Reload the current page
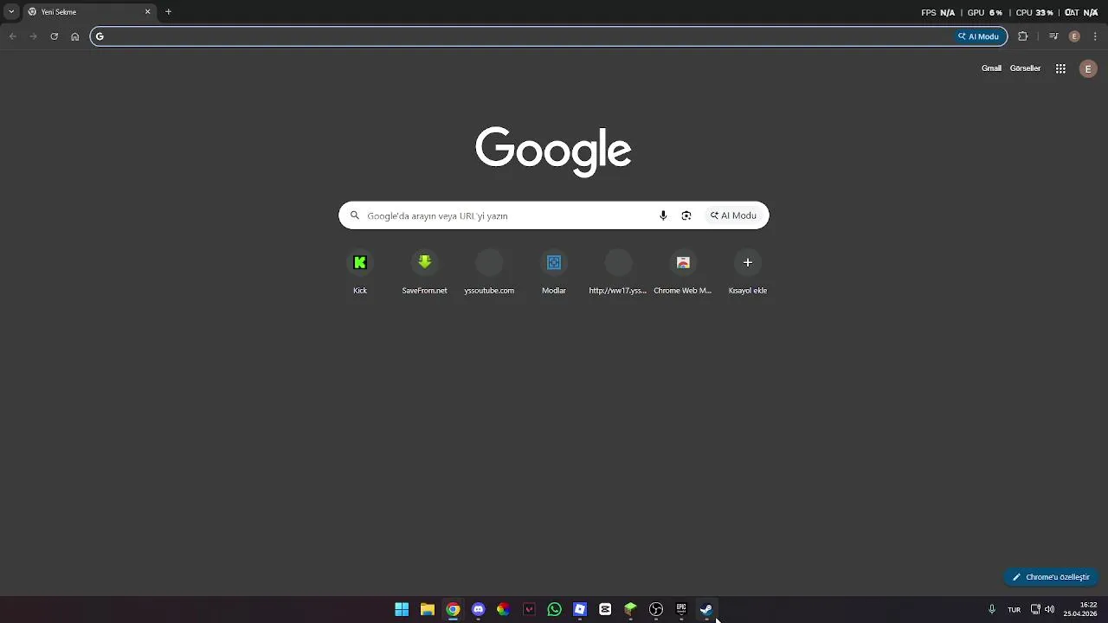Image resolution: width=1108 pixels, height=623 pixels. pos(54,36)
